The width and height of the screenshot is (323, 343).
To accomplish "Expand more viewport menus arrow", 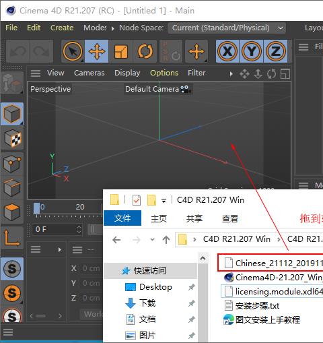I will pos(231,73).
